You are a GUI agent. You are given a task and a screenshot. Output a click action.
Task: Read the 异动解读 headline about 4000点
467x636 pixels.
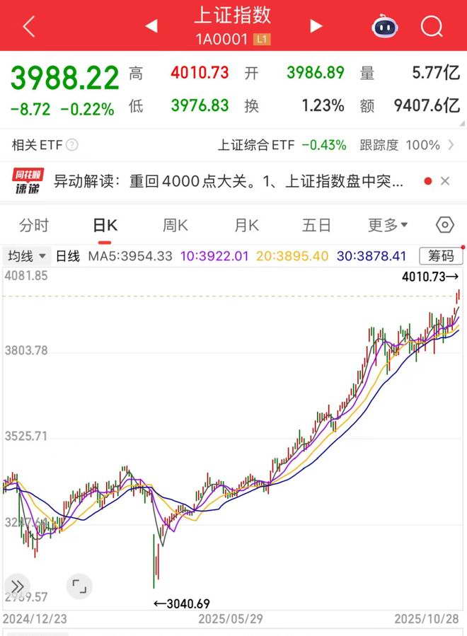point(229,181)
